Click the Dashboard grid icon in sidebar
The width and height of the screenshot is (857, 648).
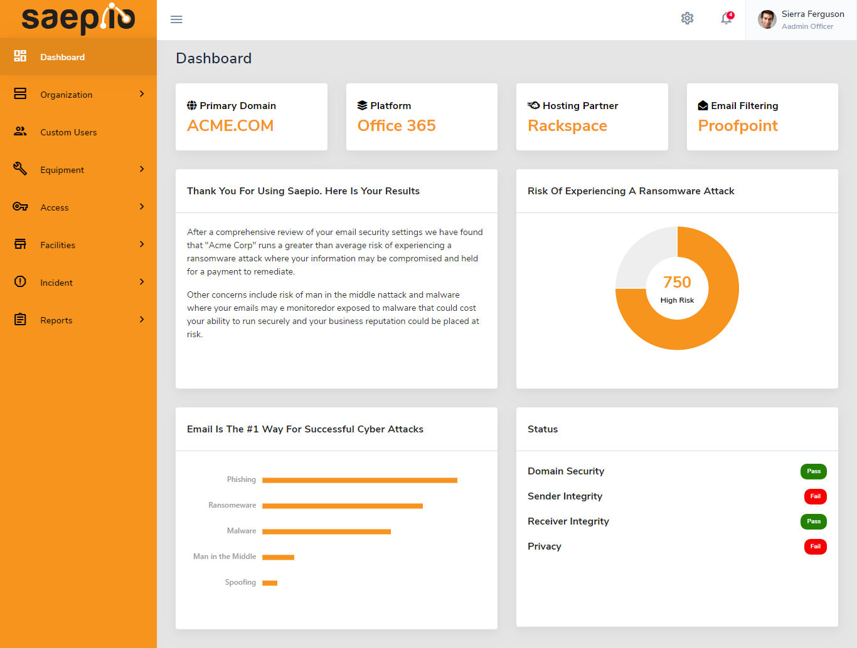(x=20, y=56)
